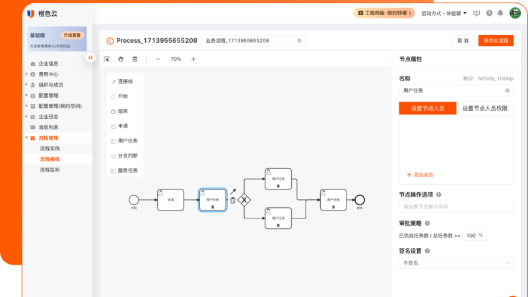Select the highlighted 用户任务 node on canvas

coord(213,200)
